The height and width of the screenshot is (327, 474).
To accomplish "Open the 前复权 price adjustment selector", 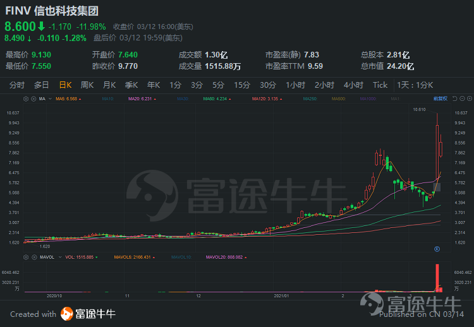I will coord(440,98).
